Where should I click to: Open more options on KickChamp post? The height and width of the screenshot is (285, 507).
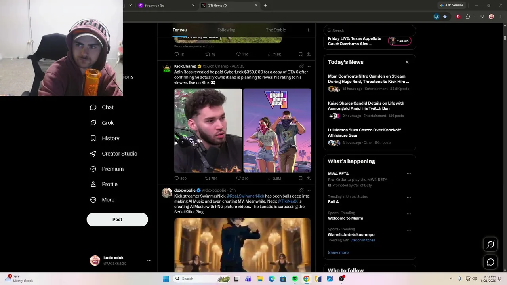(309, 66)
